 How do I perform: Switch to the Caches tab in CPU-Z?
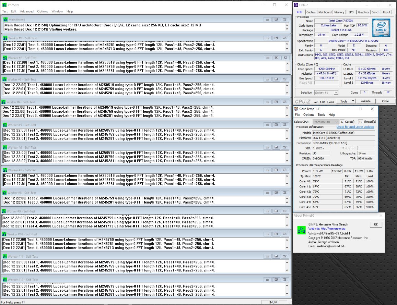click(x=311, y=12)
